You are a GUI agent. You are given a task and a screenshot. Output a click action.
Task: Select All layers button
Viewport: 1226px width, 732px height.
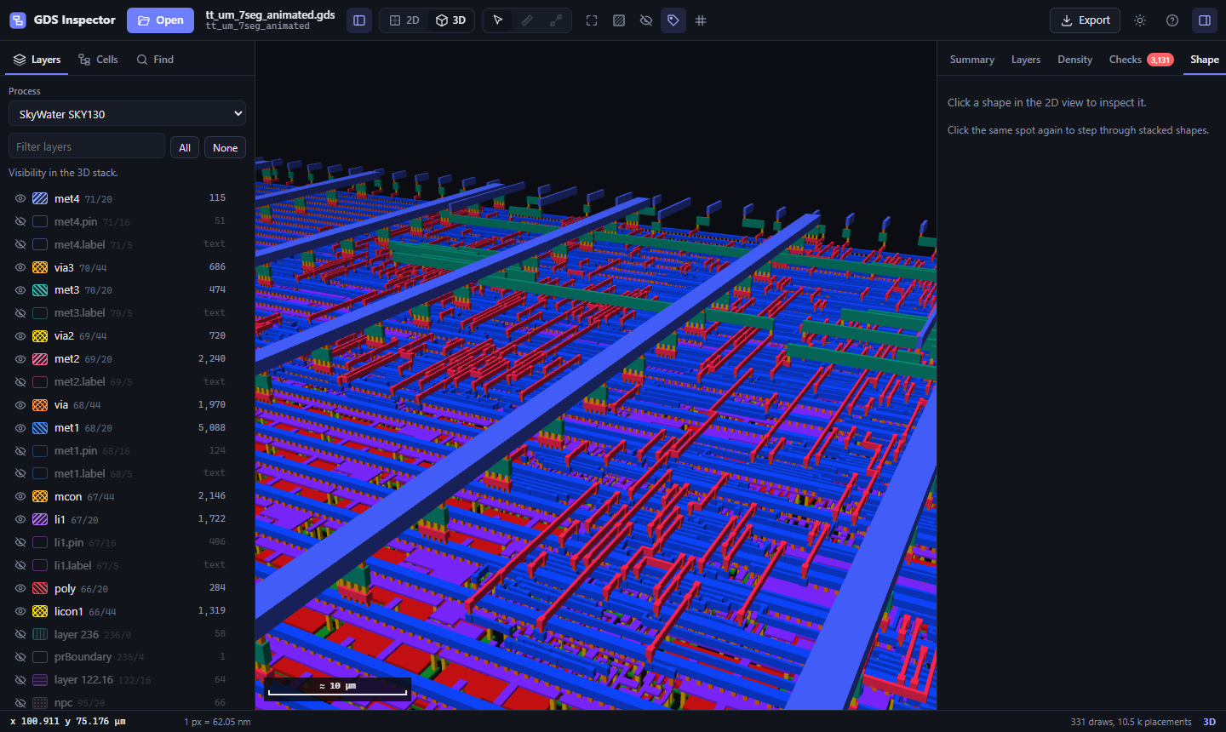coord(185,147)
